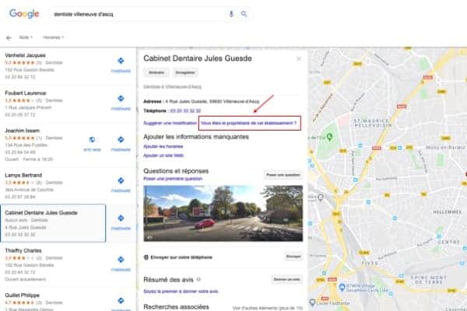Click the Voir d'autres éléments link
Viewport: 467px width, 311px height.
[x=268, y=308]
